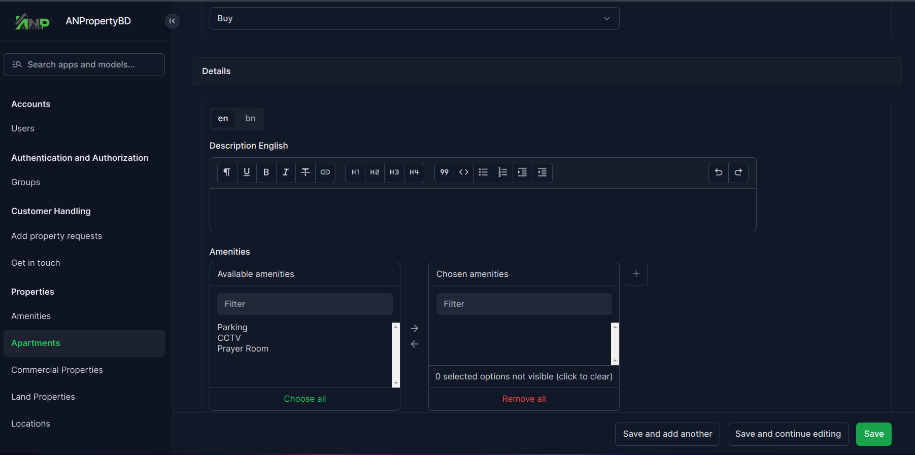Select Prayer Room in available amenities
This screenshot has height=455, width=915.
243,349
